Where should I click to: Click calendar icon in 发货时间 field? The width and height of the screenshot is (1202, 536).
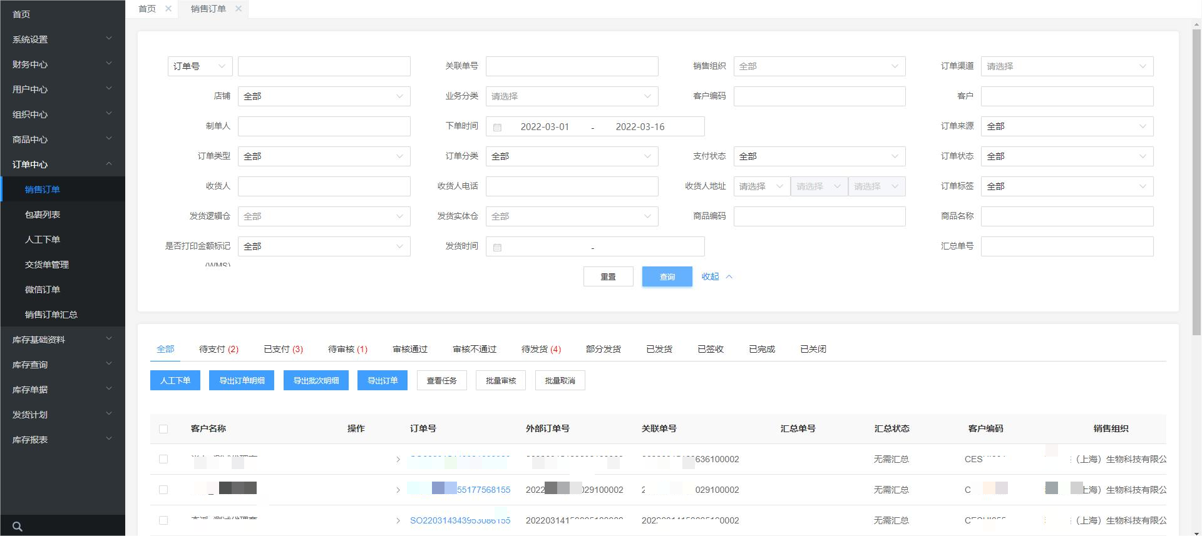(x=498, y=247)
